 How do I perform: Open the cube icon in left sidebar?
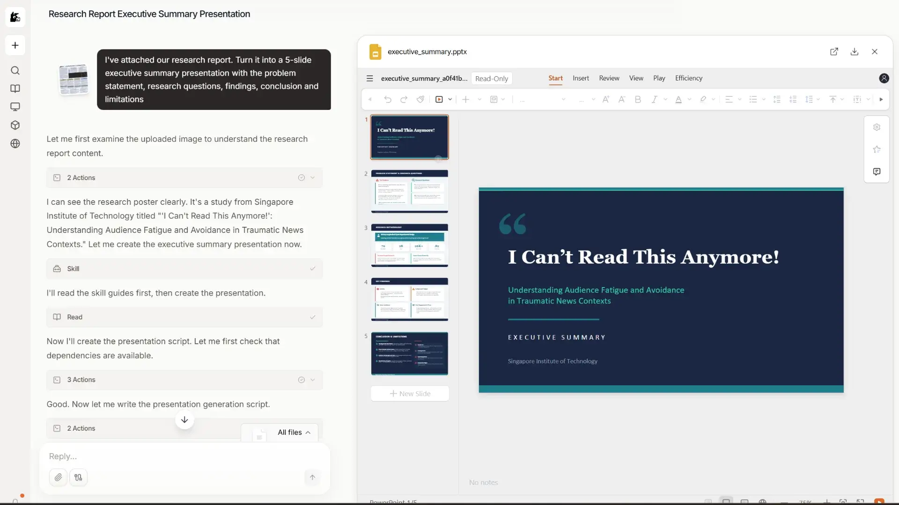click(x=15, y=125)
